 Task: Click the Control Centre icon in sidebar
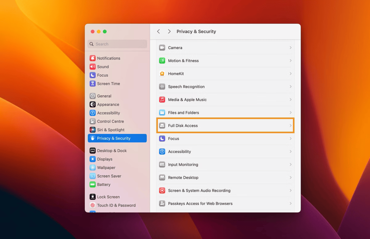pos(92,122)
